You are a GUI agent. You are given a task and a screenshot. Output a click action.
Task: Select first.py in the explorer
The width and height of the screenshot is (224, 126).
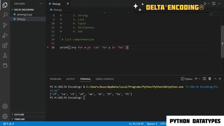[x=21, y=19]
